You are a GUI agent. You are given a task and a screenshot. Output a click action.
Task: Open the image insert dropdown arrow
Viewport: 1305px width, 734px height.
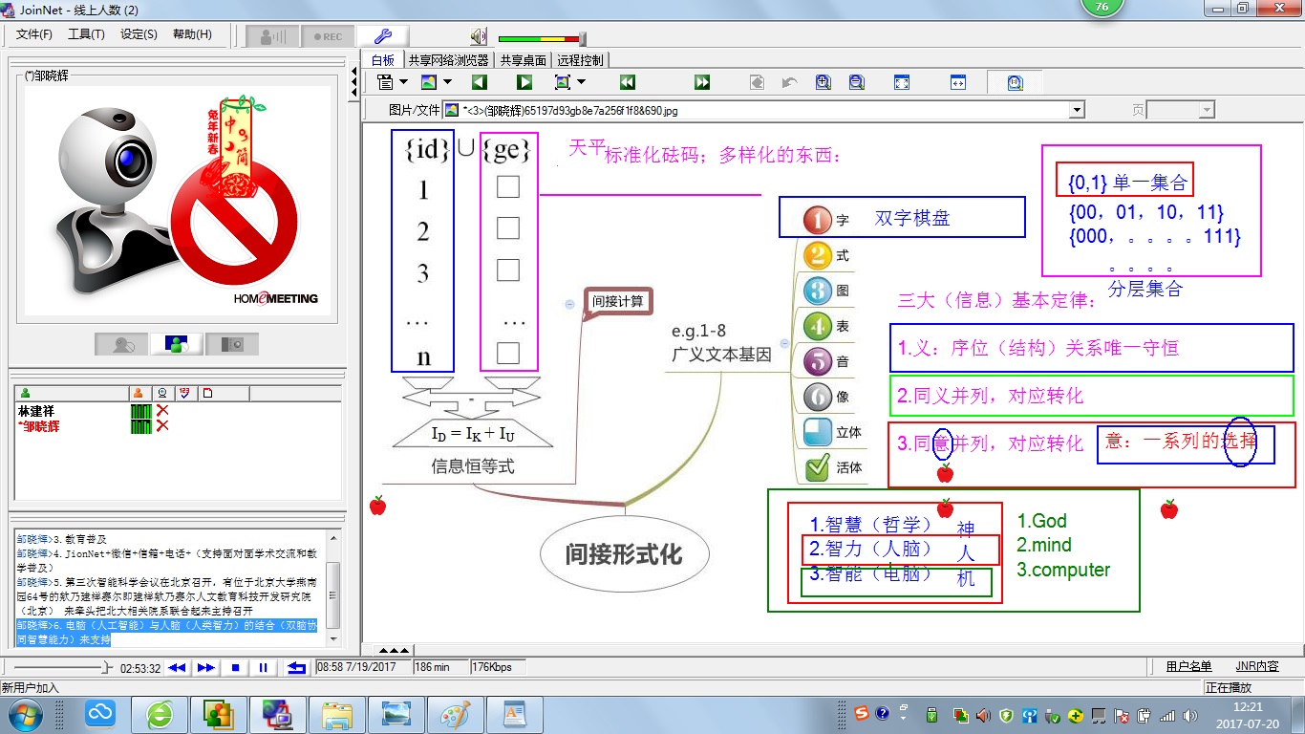447,82
